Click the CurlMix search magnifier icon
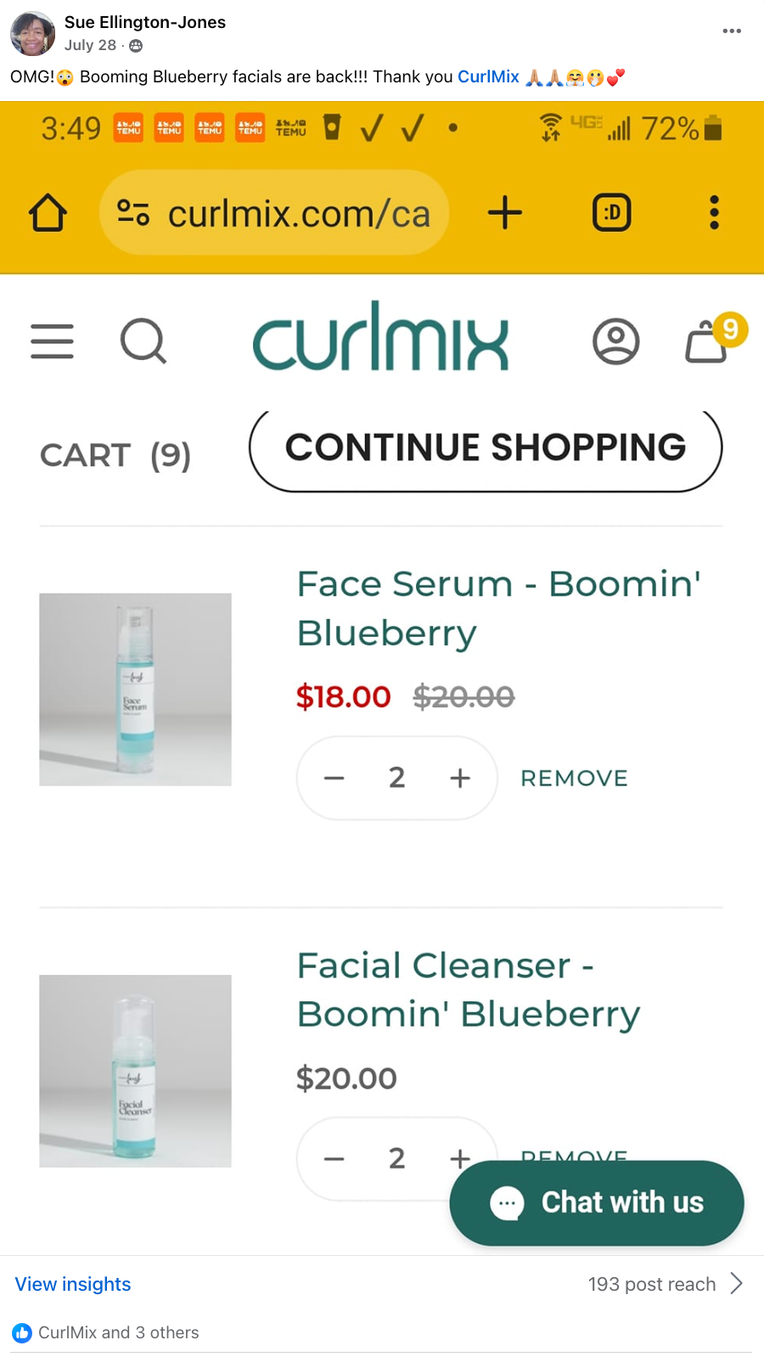The image size is (764, 1357). coord(143,341)
